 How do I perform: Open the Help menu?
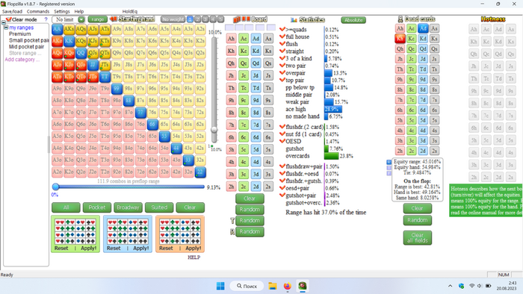pyautogui.click(x=78, y=11)
